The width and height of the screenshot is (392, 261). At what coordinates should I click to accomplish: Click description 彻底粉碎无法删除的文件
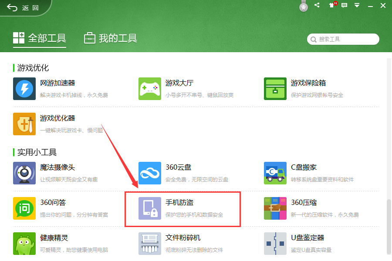pos(194,250)
